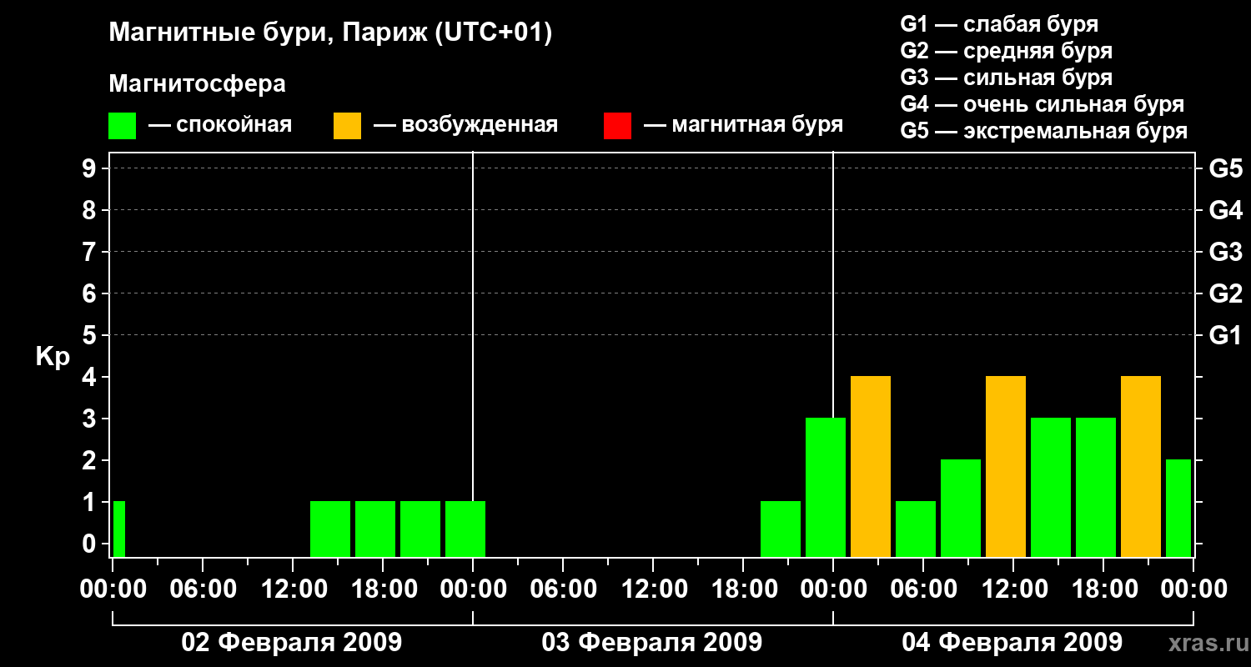Click the green Kp 3 bar ending near 18:00 on 04 Февраля

coord(1096,487)
